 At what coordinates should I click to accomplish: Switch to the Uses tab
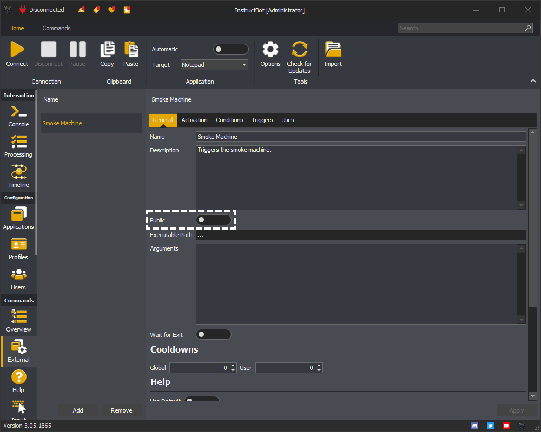(288, 120)
